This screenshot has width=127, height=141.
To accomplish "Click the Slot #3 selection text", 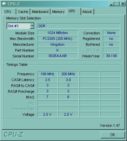I will (x=13, y=26).
